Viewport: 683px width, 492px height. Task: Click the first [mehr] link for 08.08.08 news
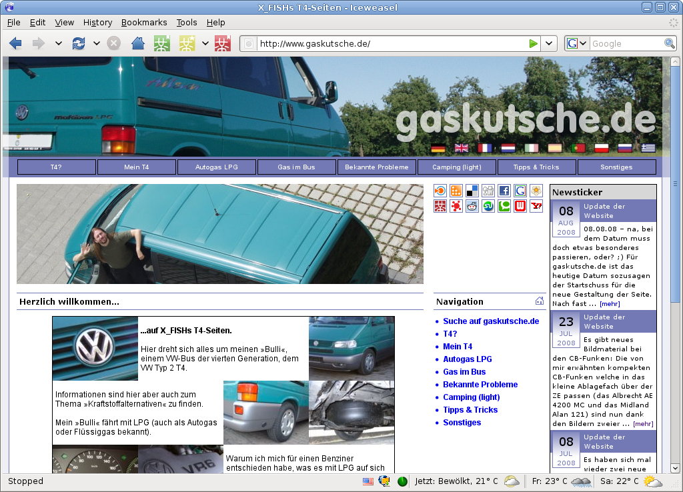610,304
